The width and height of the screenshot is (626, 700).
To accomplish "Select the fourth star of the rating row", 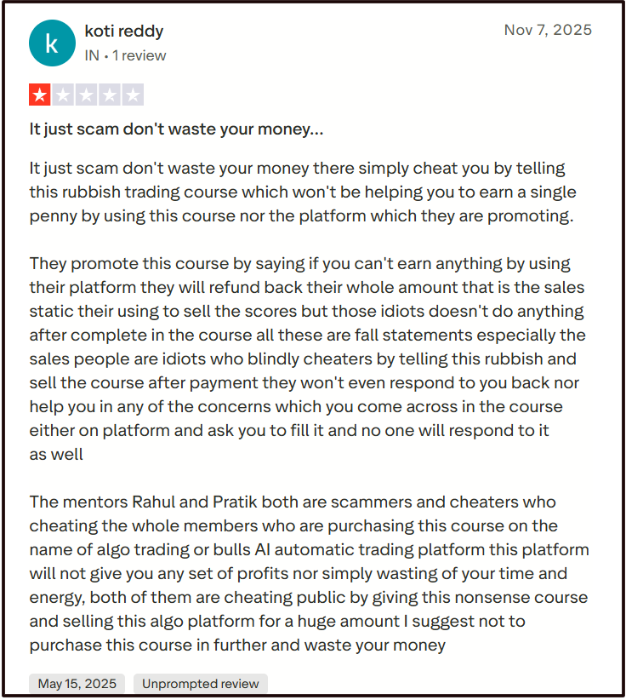I will [111, 95].
